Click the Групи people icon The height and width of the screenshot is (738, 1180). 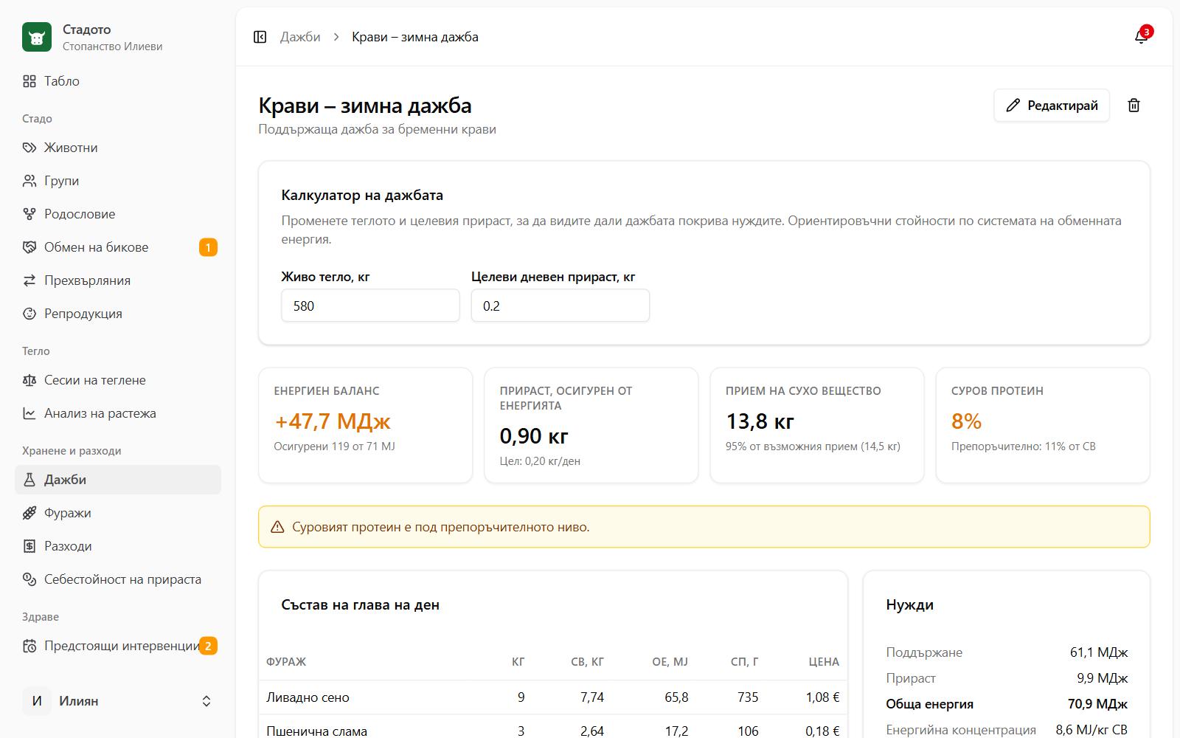[29, 181]
